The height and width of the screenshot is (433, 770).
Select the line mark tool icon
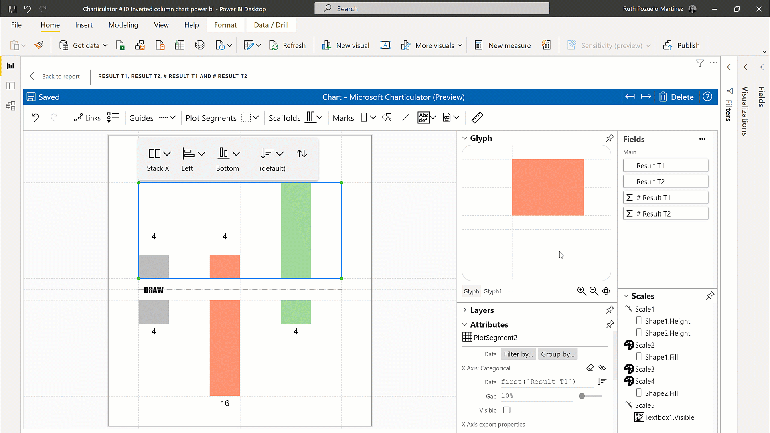pos(406,117)
